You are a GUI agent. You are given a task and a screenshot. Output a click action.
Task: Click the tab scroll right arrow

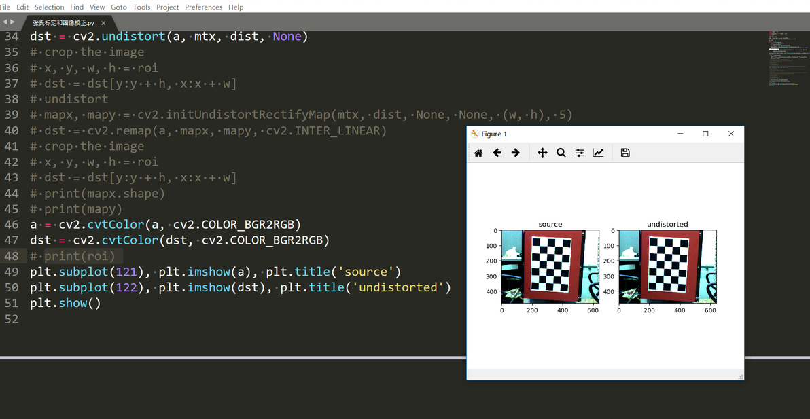(13, 22)
